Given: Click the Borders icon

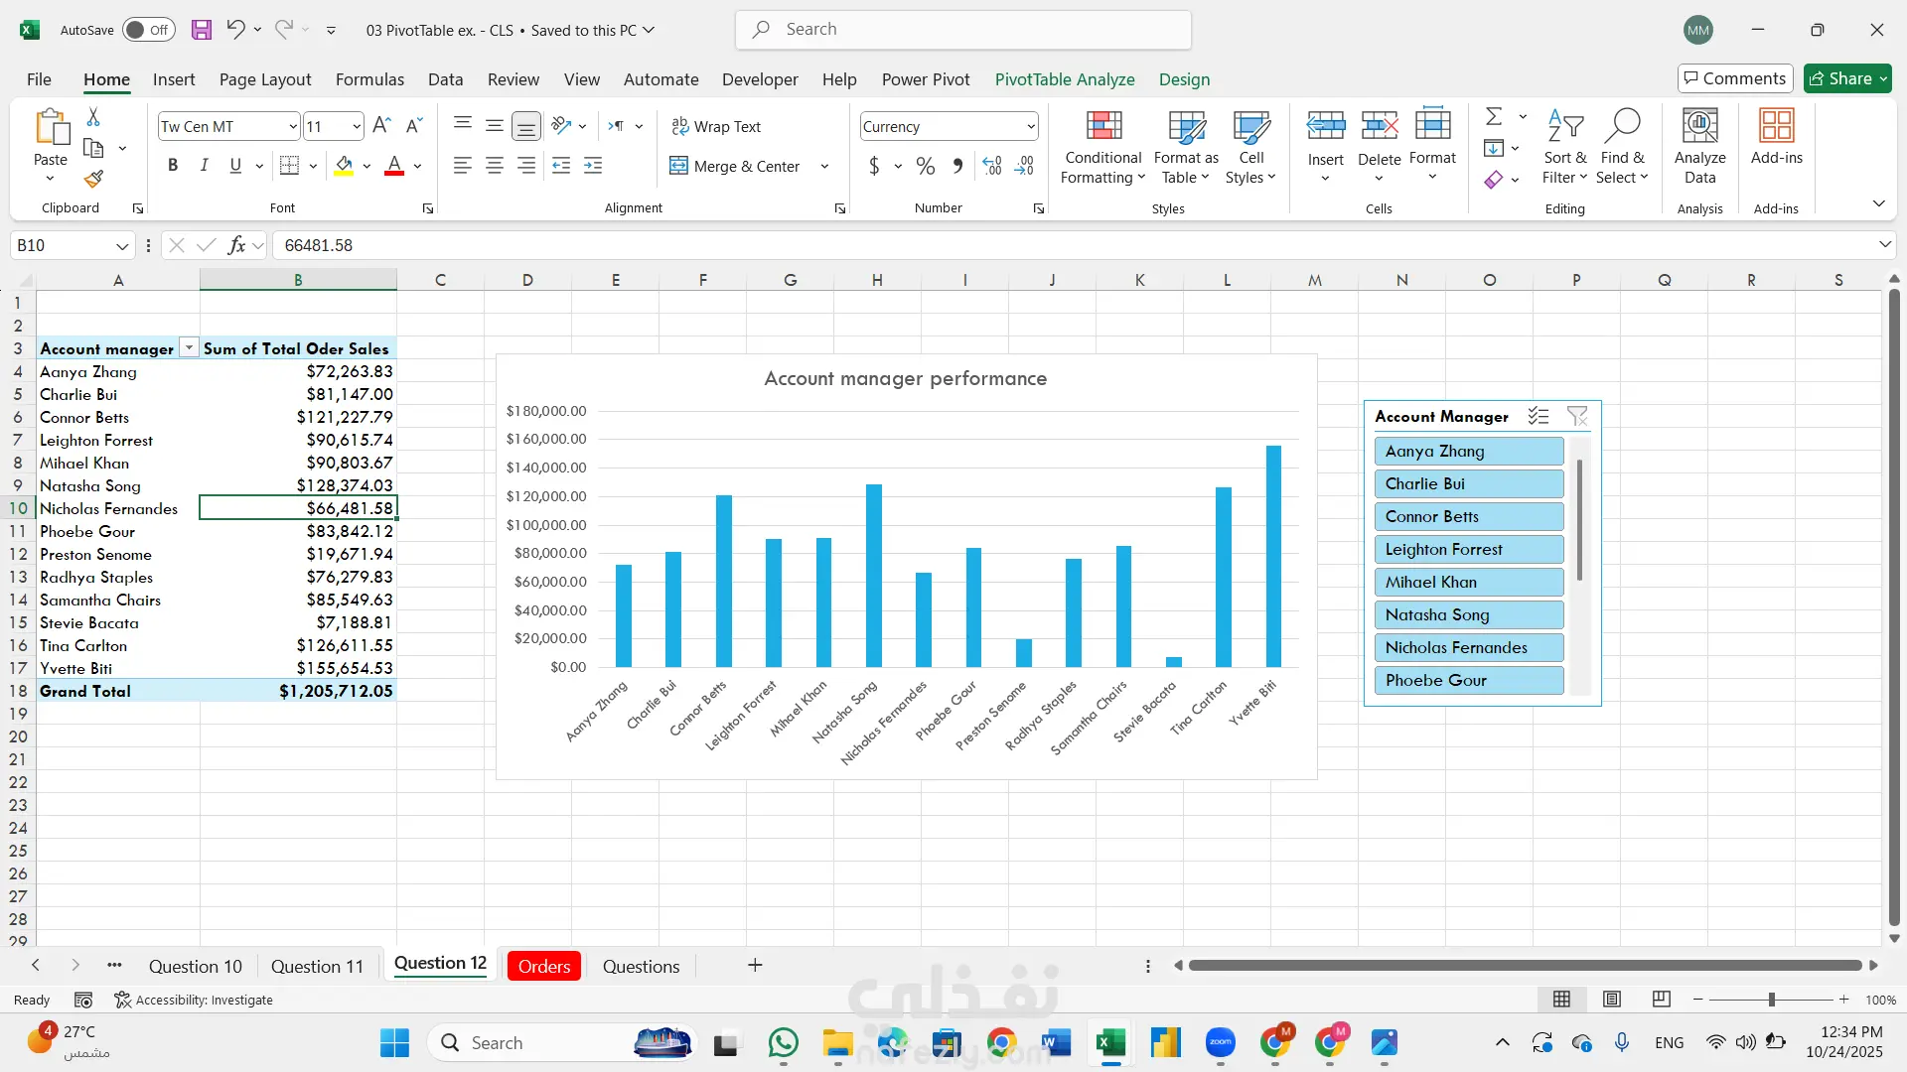Looking at the screenshot, I should [x=289, y=166].
